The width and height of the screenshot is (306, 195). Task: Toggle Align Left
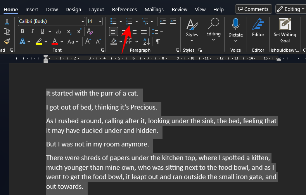(113, 31)
